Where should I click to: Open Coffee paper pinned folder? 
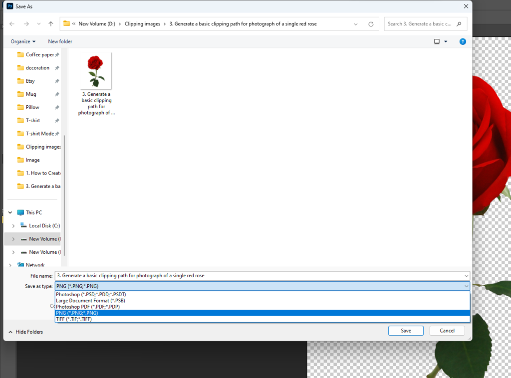38,55
